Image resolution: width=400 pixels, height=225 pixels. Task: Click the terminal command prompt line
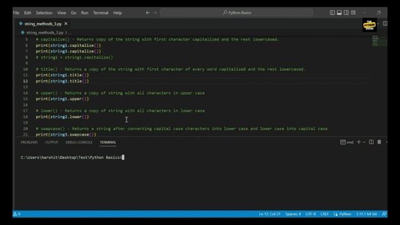click(x=72, y=157)
